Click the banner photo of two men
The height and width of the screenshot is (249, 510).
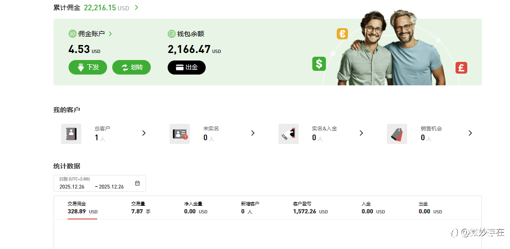click(x=391, y=48)
